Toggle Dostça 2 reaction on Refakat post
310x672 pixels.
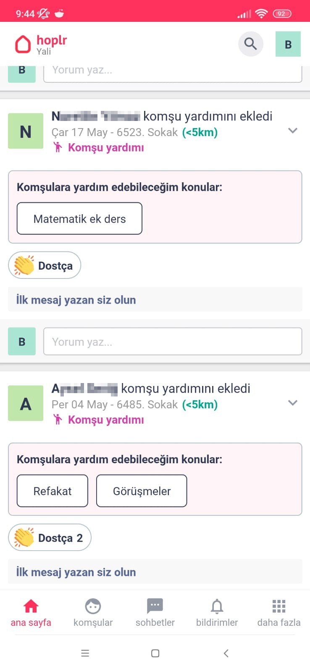click(x=50, y=538)
